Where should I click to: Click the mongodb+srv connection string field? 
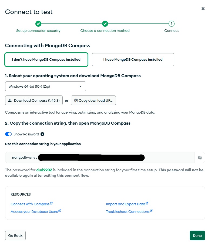coord(100,157)
